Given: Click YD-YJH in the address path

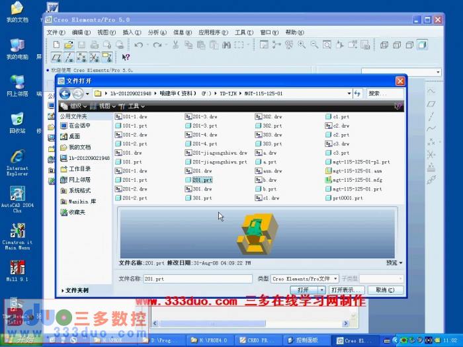Looking at the screenshot, I should (x=228, y=94).
